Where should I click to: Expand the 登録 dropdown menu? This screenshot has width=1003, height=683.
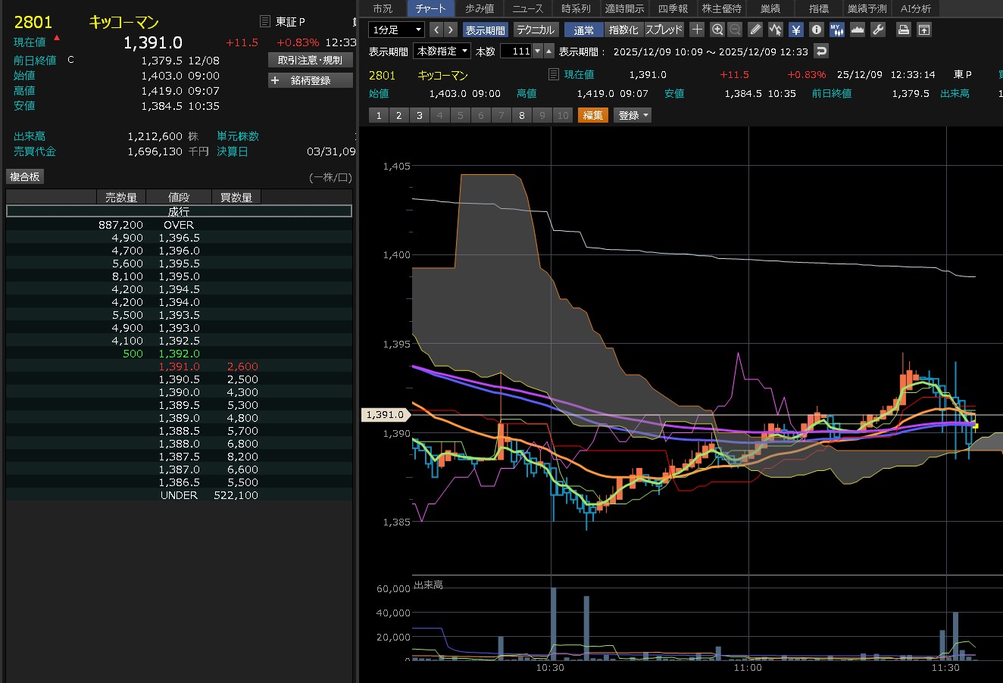[633, 115]
